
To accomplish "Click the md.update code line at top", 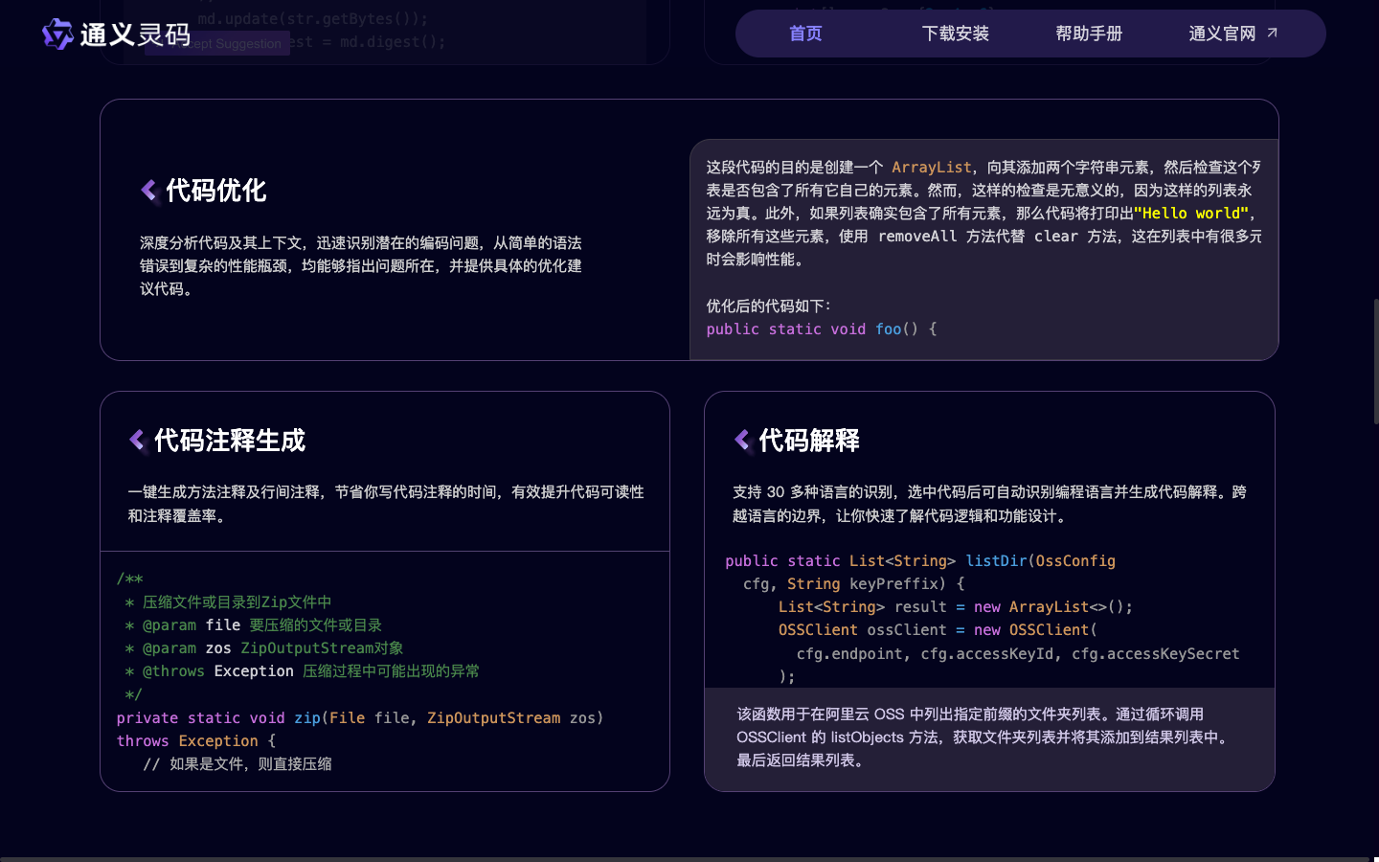I will click(x=316, y=18).
